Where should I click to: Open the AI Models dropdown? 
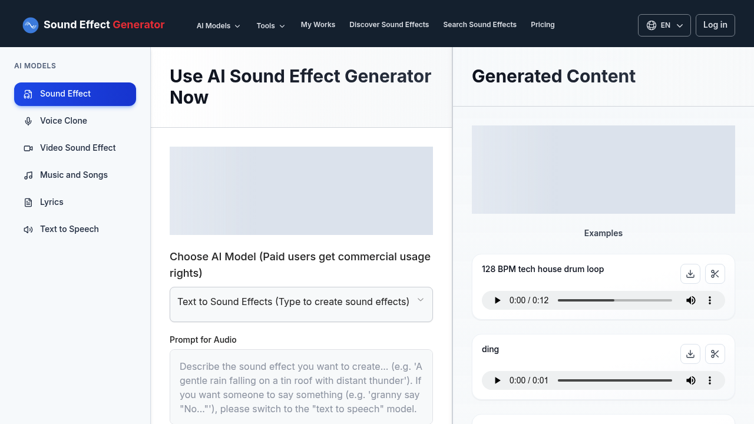218,25
